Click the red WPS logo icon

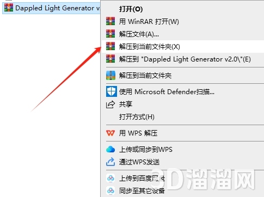pyautogui.click(x=110, y=133)
